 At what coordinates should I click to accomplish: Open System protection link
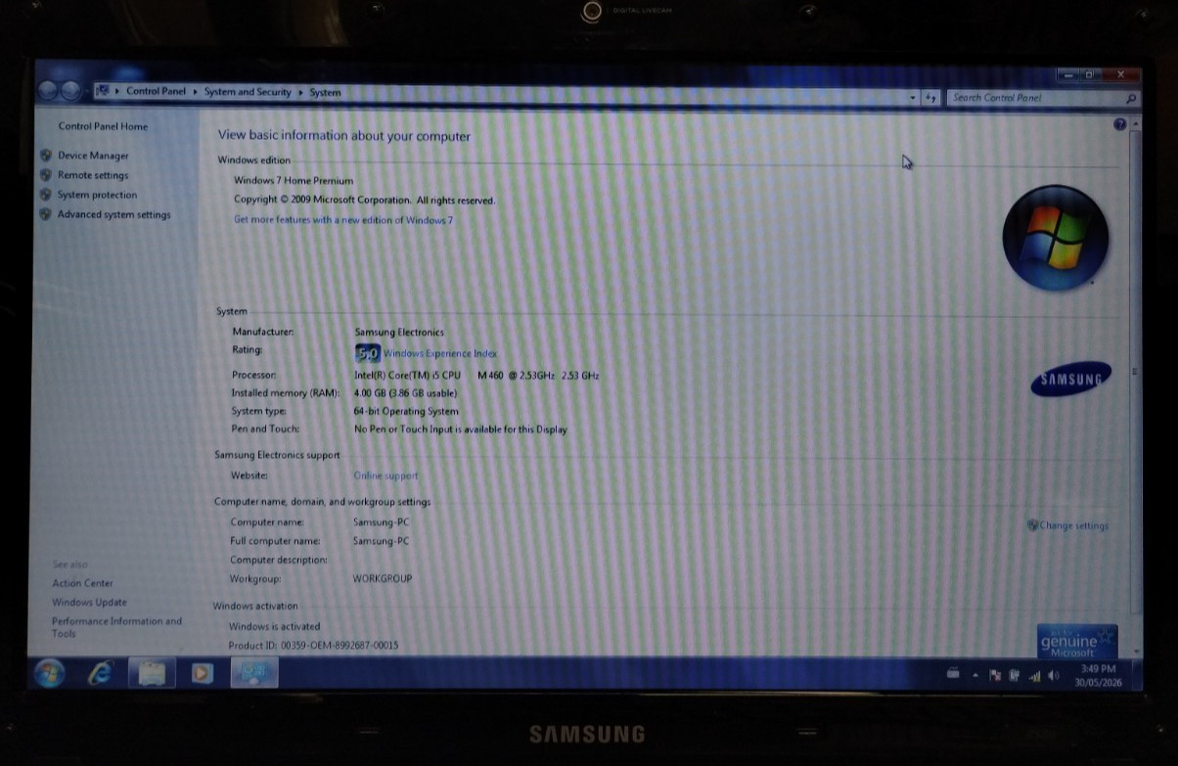[97, 195]
